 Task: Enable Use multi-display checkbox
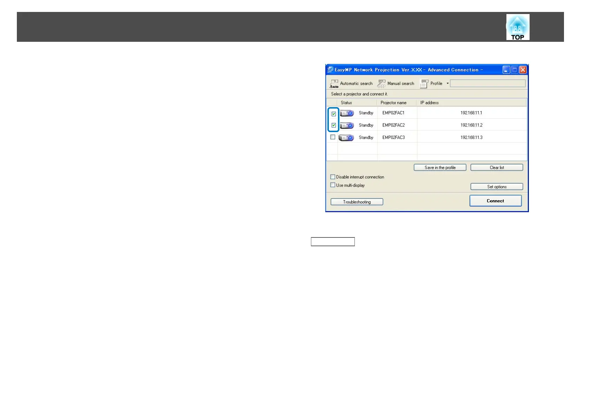(x=333, y=185)
